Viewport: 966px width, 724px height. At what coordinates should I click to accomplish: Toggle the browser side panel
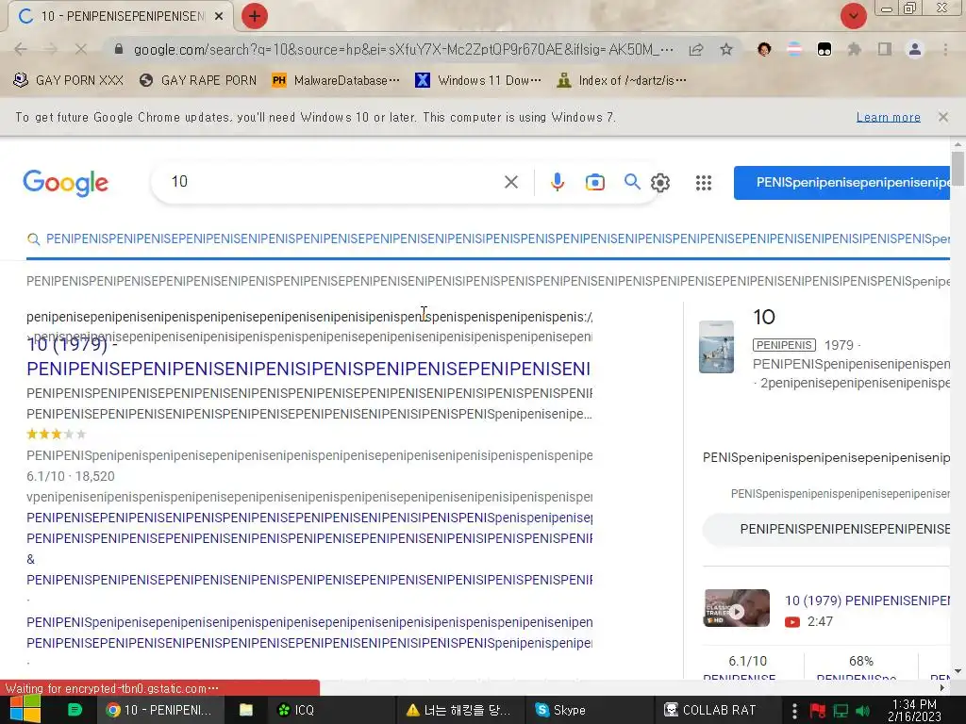(885, 49)
